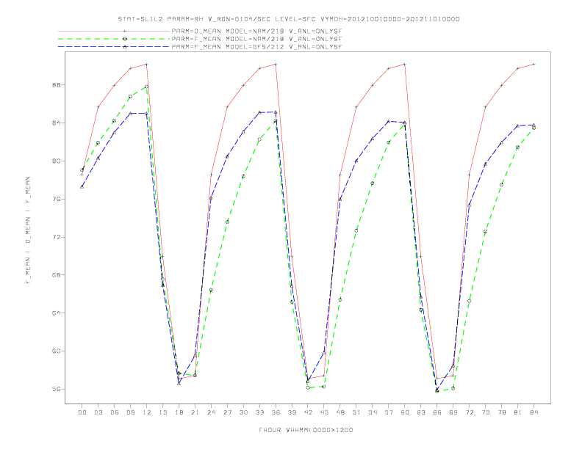Click the x-axis tick label 66
This screenshot has width=582, height=449.
coord(437,412)
